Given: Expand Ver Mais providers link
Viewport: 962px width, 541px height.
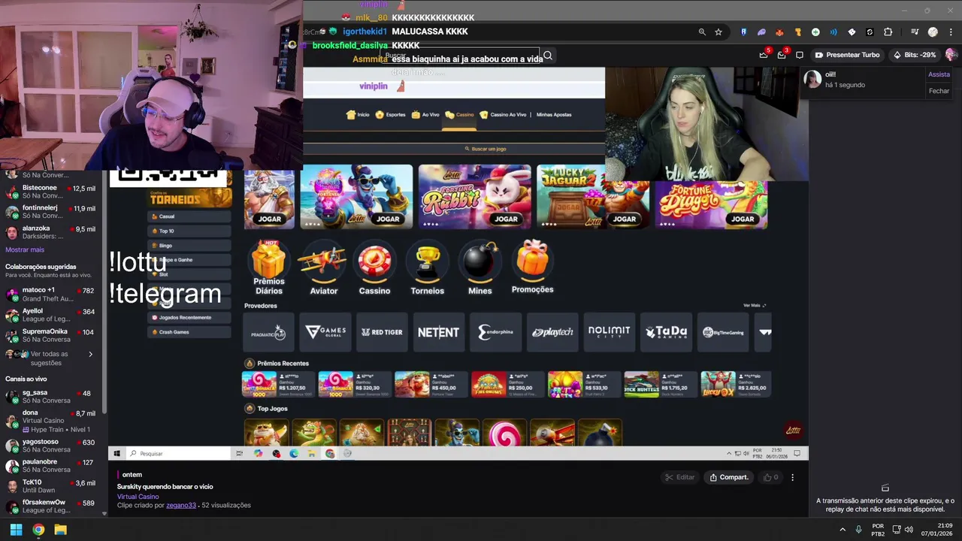Looking at the screenshot, I should pos(755,306).
